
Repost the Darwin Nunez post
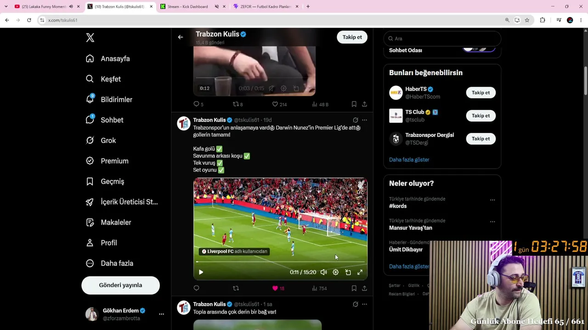click(236, 288)
